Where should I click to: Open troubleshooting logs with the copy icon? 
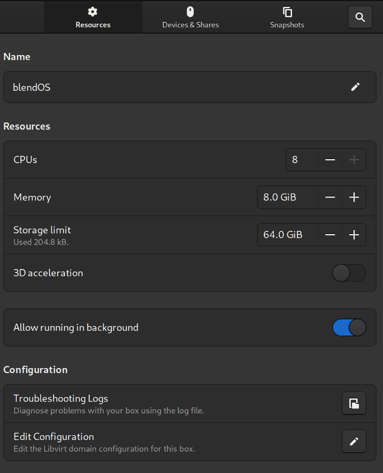click(x=354, y=403)
